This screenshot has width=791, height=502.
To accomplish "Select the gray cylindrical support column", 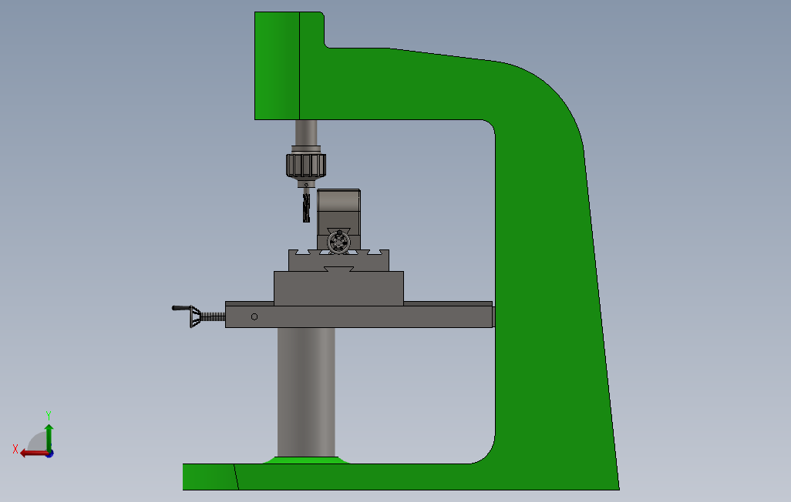I will tap(306, 392).
